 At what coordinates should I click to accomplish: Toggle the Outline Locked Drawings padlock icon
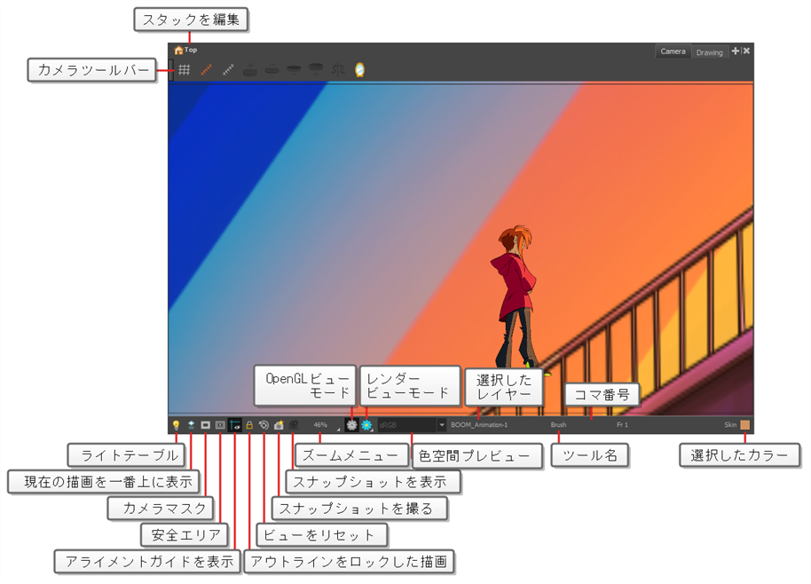[249, 425]
